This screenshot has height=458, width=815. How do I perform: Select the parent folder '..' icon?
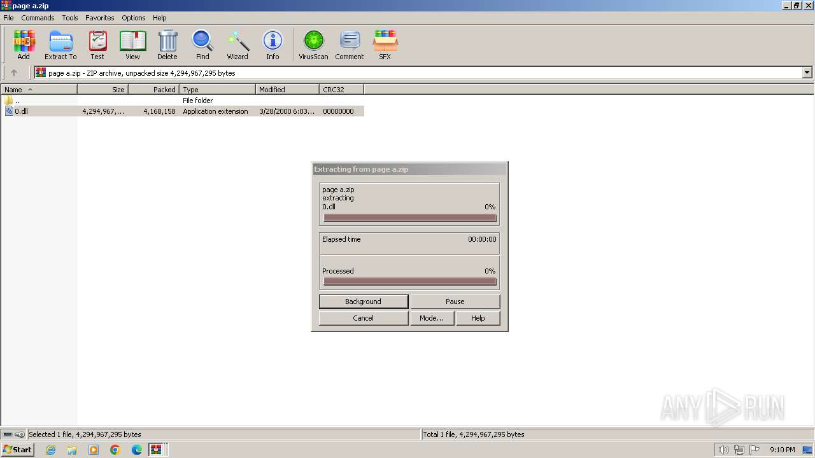9,101
